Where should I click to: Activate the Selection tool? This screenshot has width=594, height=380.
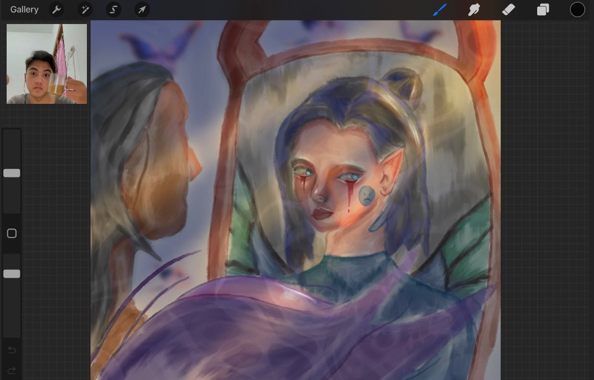pyautogui.click(x=113, y=10)
